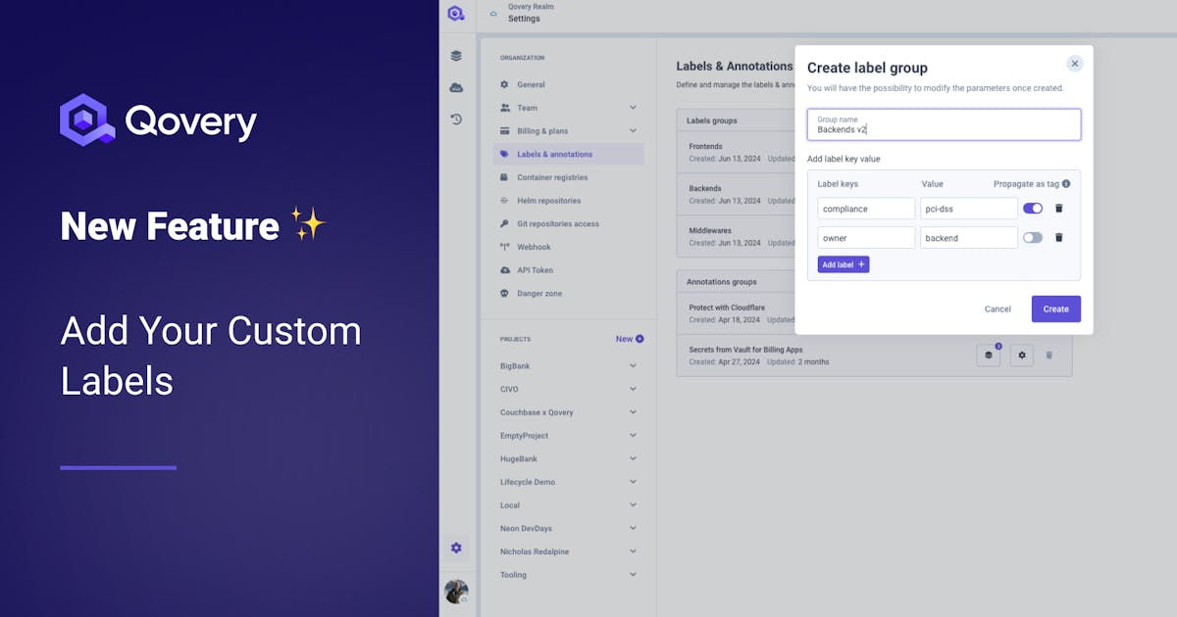This screenshot has height=617, width=1177.
Task: Click the Add label button
Action: tap(842, 264)
